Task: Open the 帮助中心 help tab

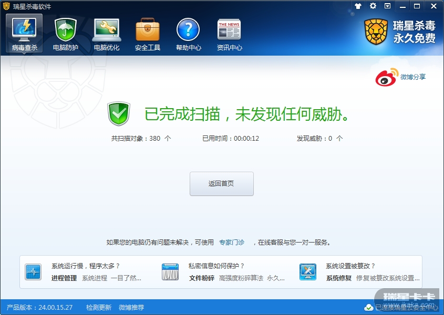Action: pos(188,34)
